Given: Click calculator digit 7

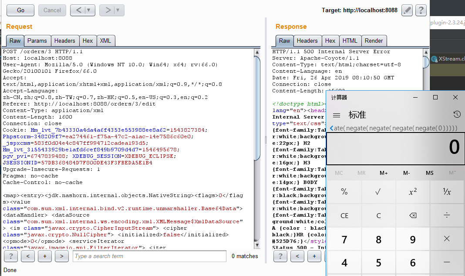Looking at the screenshot, I should pyautogui.click(x=344, y=239).
